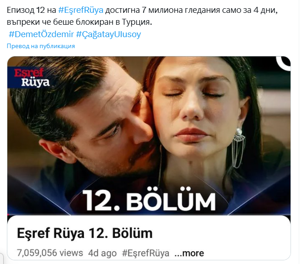The width and height of the screenshot is (302, 264).
Task: Click the '12. BÖLÜM' overlay text on the image
Action: coord(149,201)
